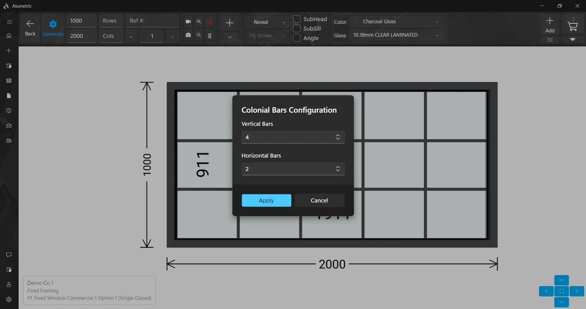Open the Fly Screen dropdown
Screen dimensions: 586x309
[x=267, y=36]
